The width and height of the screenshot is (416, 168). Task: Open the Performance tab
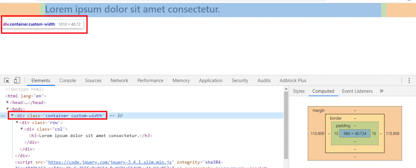150,81
